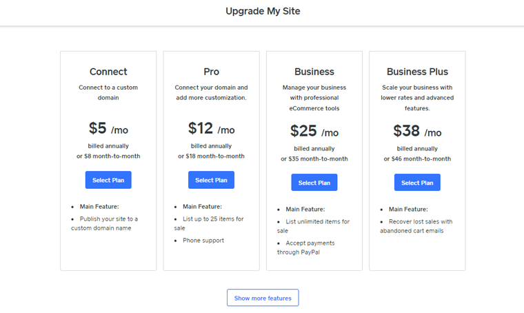Select the Pro plan button
This screenshot has width=524, height=313.
point(211,180)
